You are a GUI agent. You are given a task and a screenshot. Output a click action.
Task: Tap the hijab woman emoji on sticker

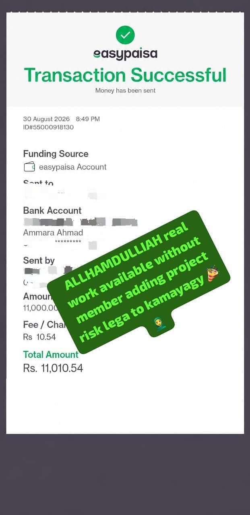coord(160,323)
